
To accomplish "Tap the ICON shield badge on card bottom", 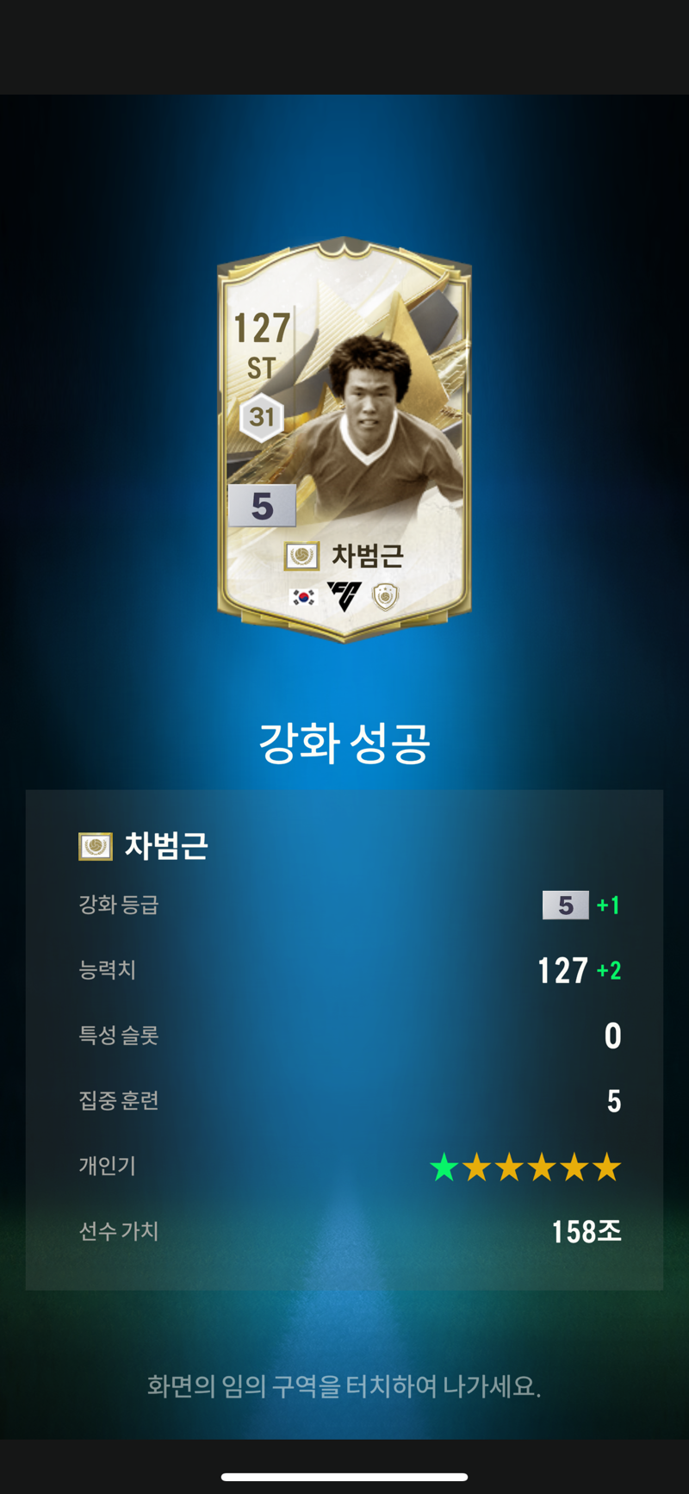I will 386,596.
